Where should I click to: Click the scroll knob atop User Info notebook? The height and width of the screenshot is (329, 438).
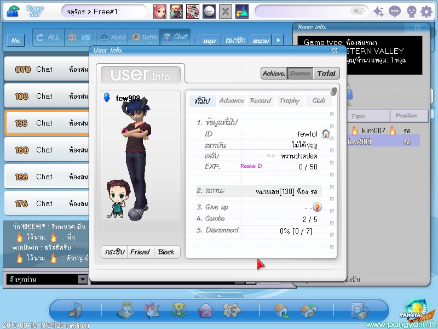coord(333,91)
